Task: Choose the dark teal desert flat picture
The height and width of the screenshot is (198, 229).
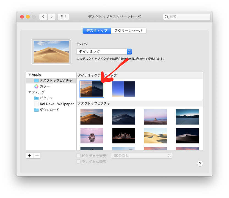Action: (x=187, y=117)
